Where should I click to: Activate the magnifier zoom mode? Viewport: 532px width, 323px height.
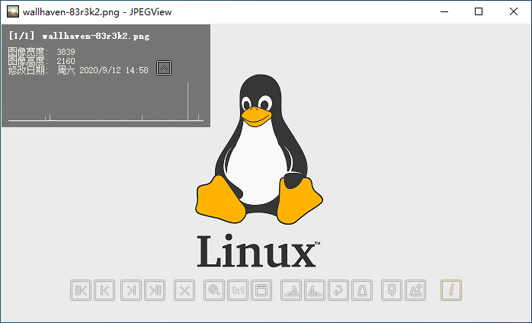pos(214,290)
